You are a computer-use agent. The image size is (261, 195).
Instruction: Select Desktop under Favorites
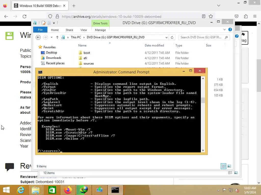click(x=51, y=53)
